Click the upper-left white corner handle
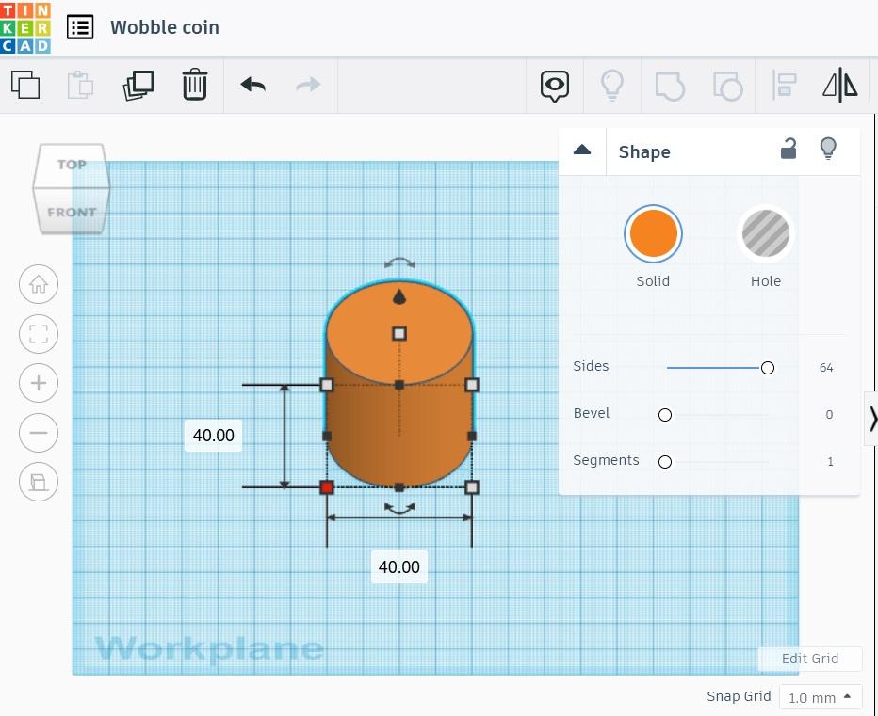This screenshot has width=878, height=716. pyautogui.click(x=327, y=384)
